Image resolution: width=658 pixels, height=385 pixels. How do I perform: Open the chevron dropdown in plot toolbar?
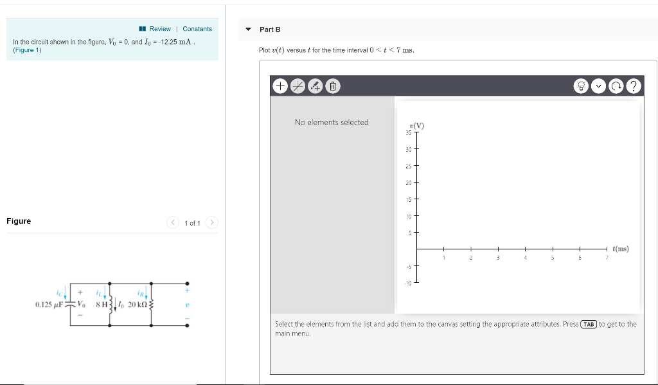coord(598,85)
